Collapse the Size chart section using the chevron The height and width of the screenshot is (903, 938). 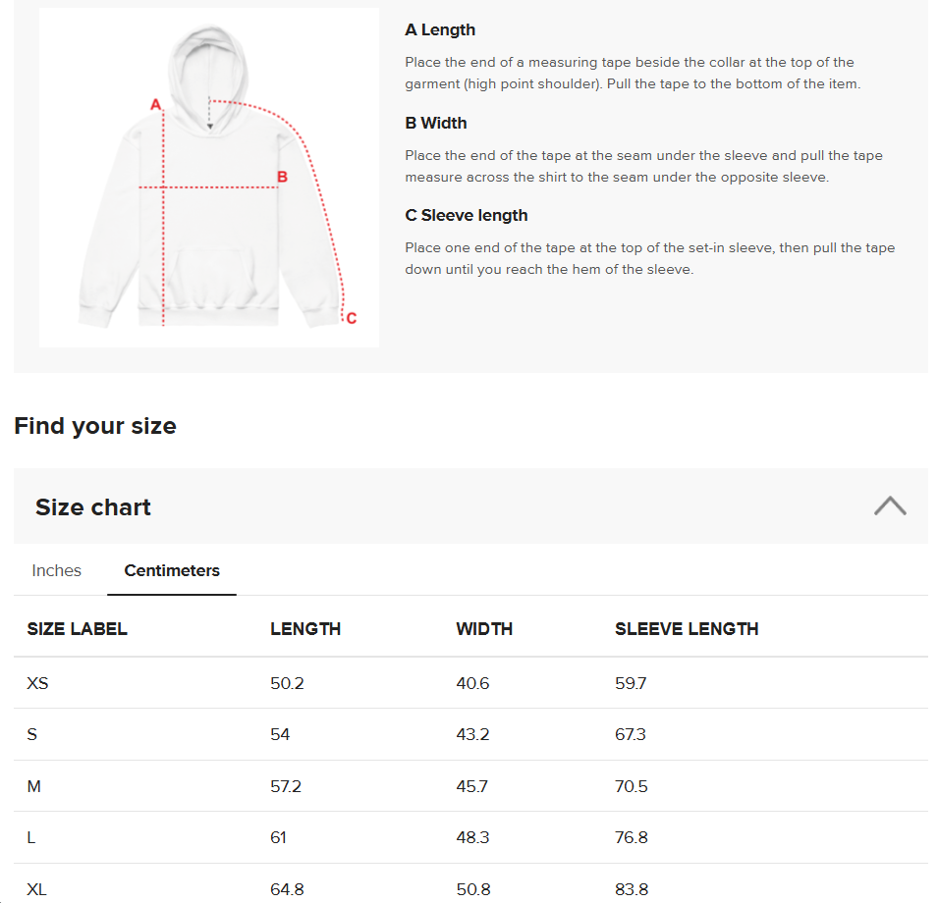[x=890, y=505]
